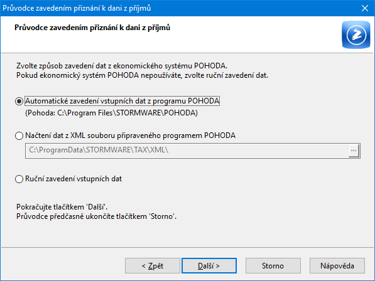Continue with the 'Další >' button
The width and height of the screenshot is (375, 281).
click(x=209, y=265)
